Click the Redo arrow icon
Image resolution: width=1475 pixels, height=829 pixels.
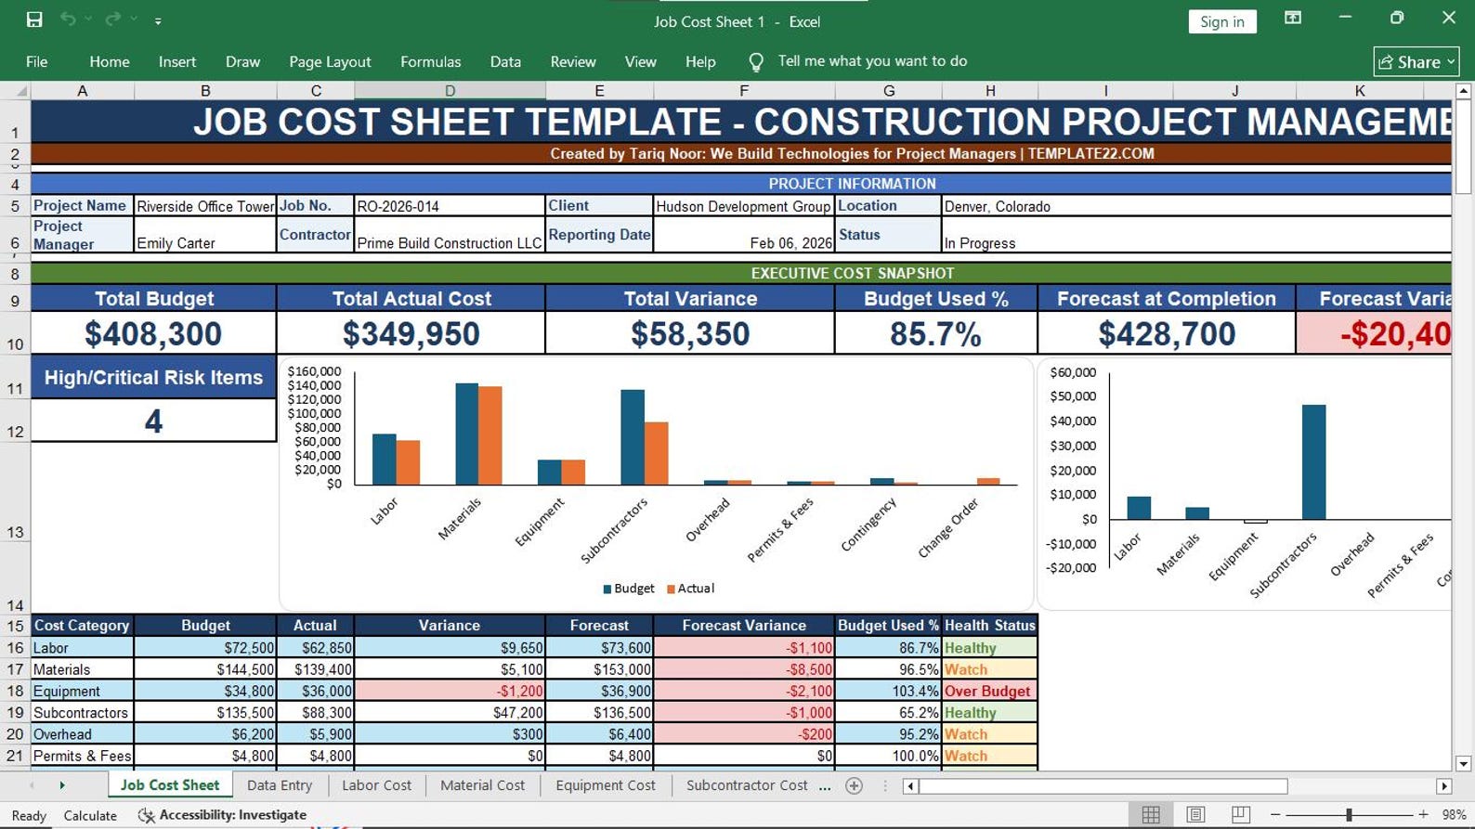pos(113,19)
